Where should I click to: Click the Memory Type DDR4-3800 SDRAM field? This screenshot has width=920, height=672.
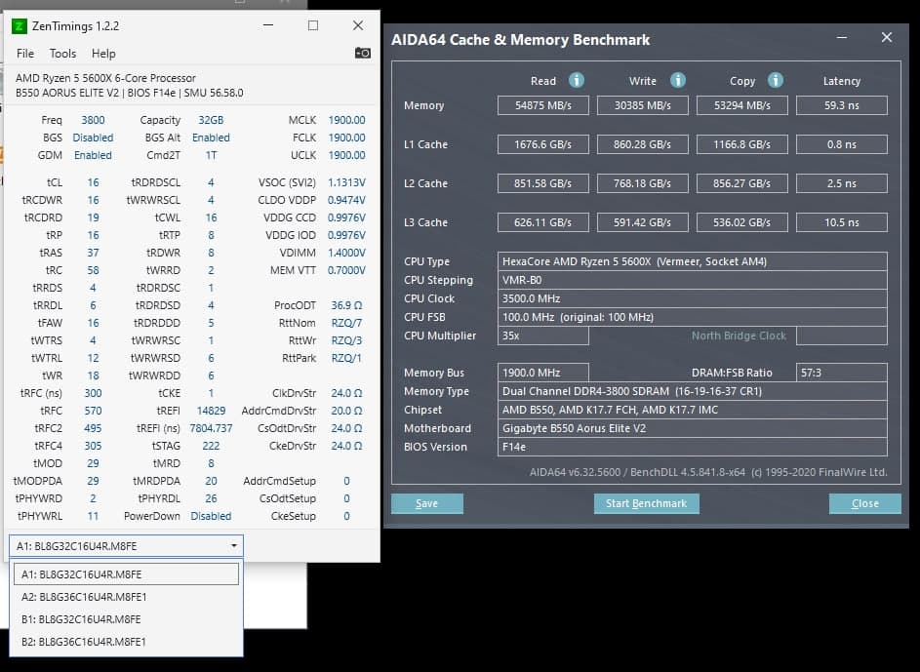[693, 391]
